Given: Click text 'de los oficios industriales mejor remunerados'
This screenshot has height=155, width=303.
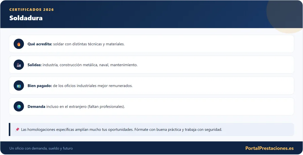Looking at the screenshot, I should tap(93, 86).
